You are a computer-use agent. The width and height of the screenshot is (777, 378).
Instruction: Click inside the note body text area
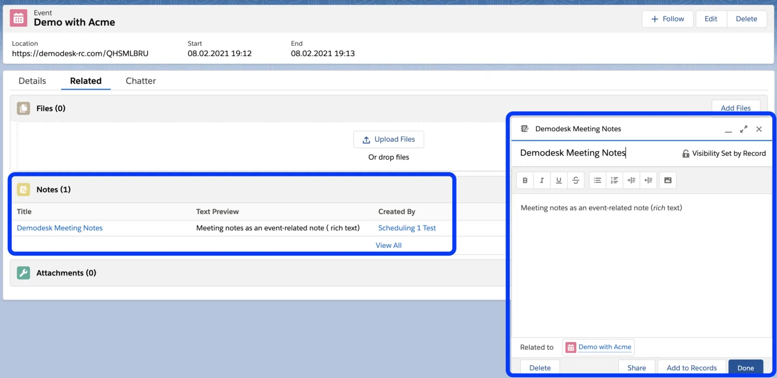(x=641, y=264)
